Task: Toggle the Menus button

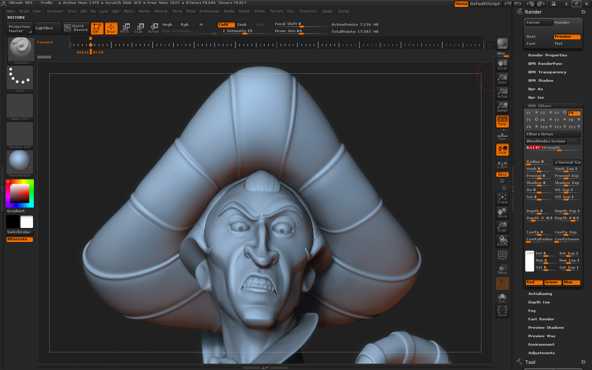Action: click(x=461, y=4)
